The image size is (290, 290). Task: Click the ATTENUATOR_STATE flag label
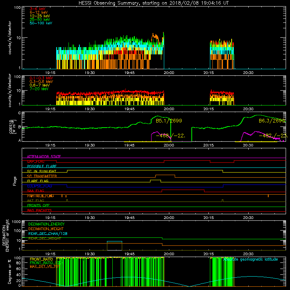coord(44,157)
